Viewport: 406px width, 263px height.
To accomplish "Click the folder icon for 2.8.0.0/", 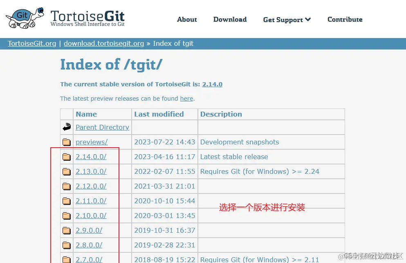I will (67, 245).
